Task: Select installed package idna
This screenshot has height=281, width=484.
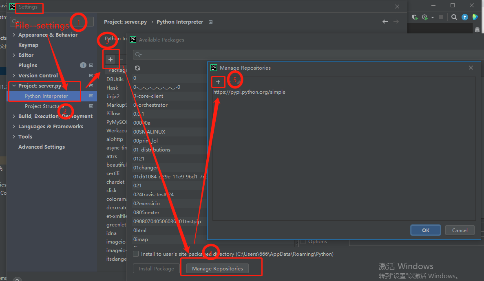Action: pos(111,233)
